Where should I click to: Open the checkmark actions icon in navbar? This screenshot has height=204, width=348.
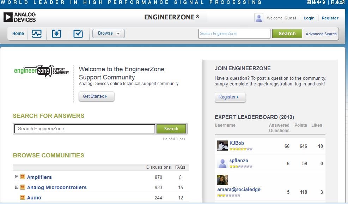pyautogui.click(x=78, y=34)
